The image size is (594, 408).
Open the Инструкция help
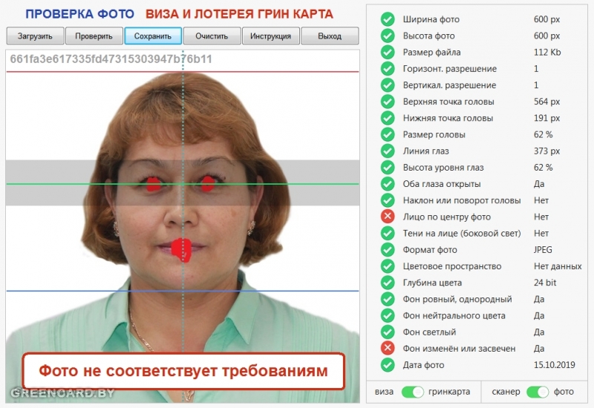270,36
